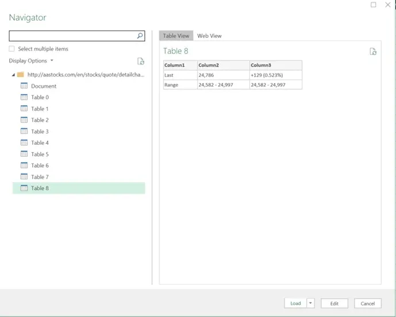Open the Display Options dropdown

coord(31,61)
